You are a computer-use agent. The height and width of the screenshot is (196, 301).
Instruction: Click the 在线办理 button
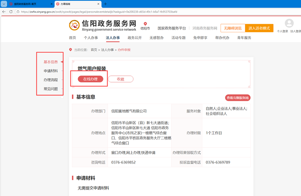(x=90, y=79)
